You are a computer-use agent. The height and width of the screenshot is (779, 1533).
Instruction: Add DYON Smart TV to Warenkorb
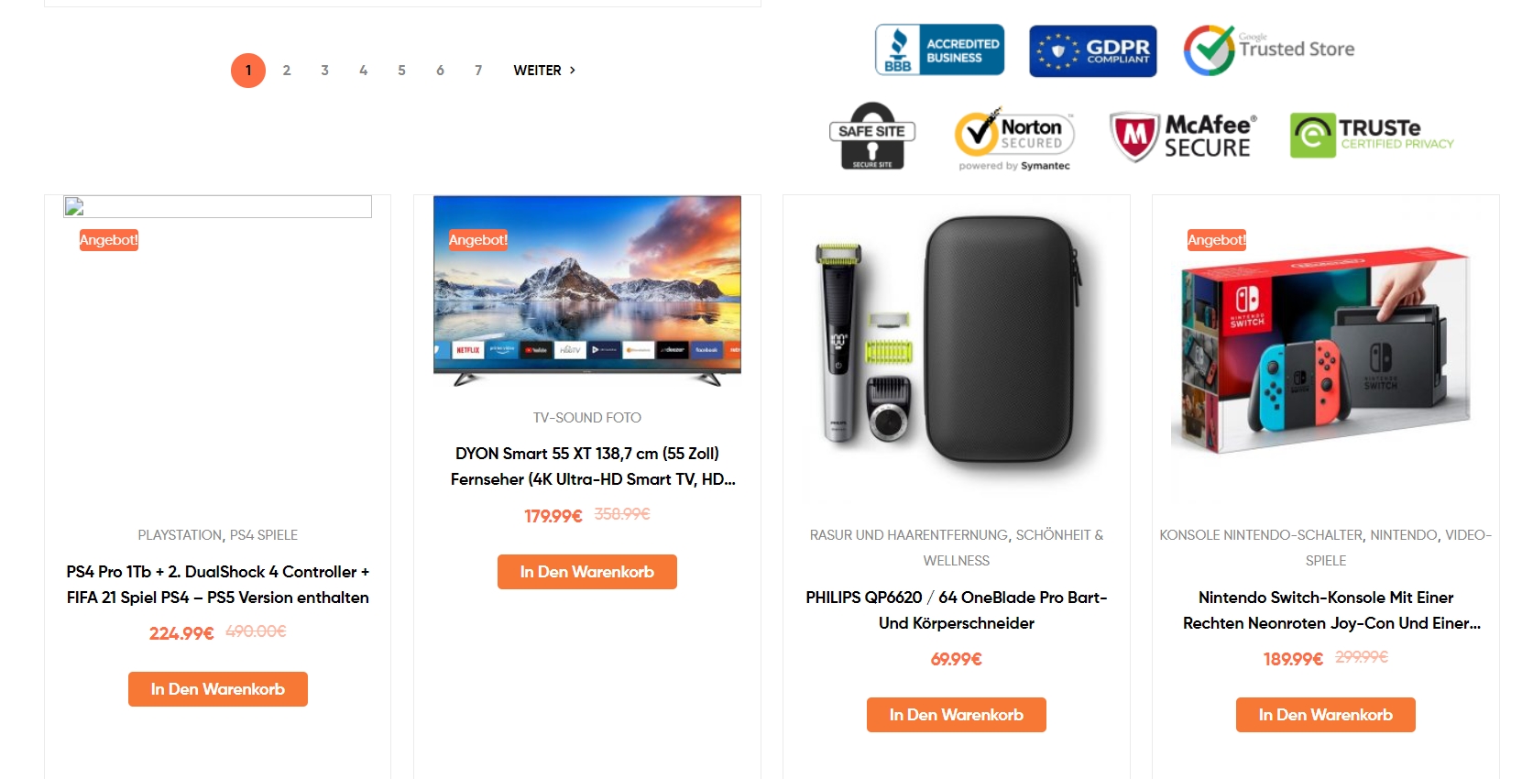[x=587, y=572]
